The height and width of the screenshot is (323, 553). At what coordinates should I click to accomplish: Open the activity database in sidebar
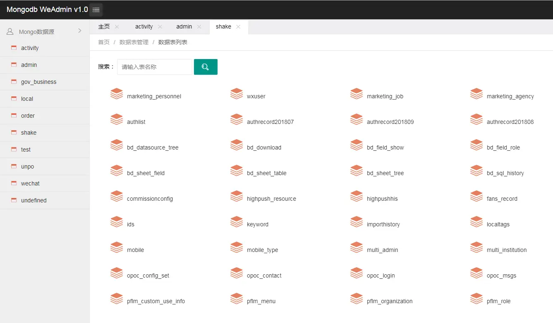[x=45, y=48]
